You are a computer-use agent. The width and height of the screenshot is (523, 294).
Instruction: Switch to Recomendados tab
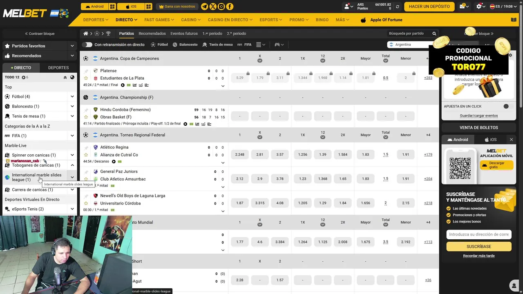(x=152, y=33)
